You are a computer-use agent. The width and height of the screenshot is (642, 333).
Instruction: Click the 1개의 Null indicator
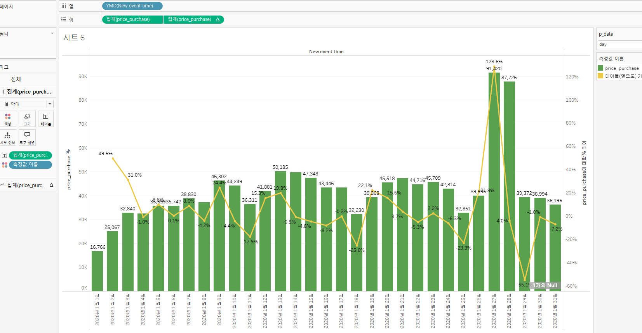pos(545,285)
